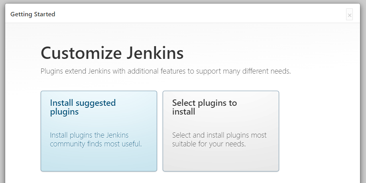Click the 'Plugins extend Jenkins' description text

pyautogui.click(x=166, y=71)
